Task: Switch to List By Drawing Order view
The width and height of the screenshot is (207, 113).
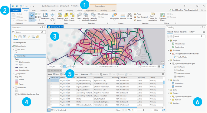Action: (15, 37)
